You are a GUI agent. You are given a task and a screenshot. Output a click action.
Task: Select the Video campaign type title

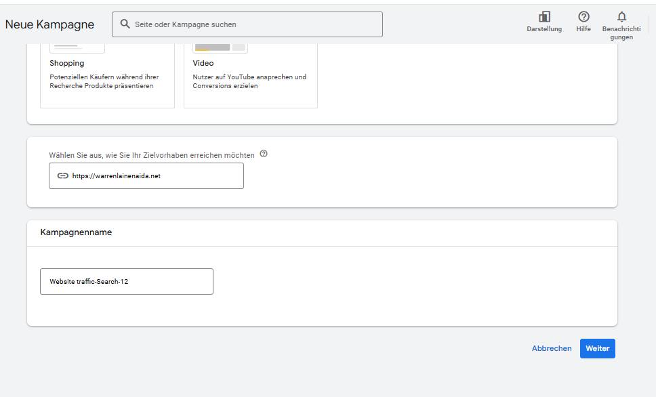(x=203, y=63)
